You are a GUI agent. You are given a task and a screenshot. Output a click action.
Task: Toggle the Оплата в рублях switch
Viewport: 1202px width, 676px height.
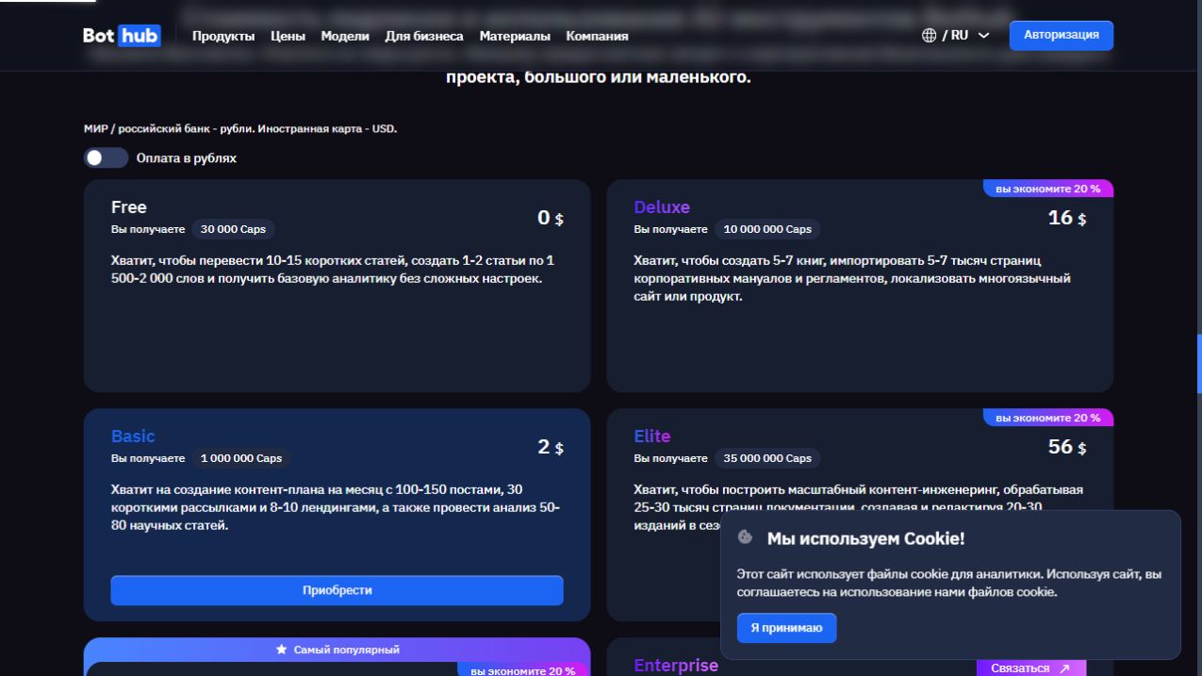pos(106,157)
